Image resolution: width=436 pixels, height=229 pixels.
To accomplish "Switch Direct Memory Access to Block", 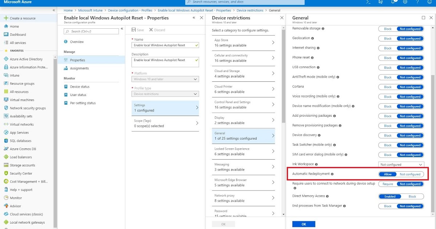I will pyautogui.click(x=412, y=196).
